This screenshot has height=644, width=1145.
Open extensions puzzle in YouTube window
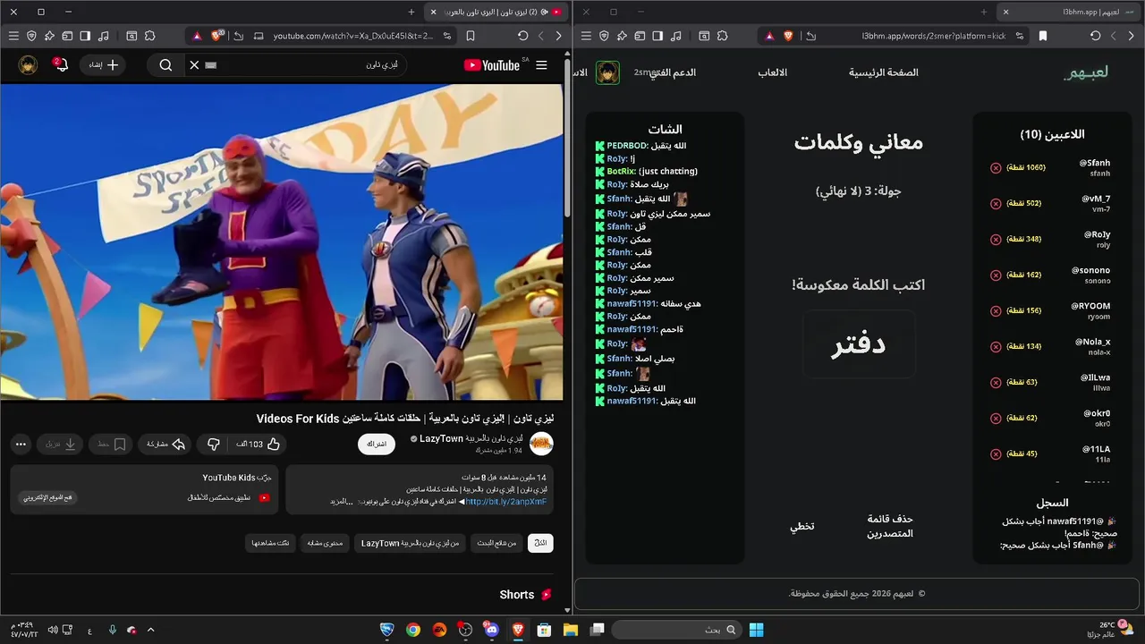(x=149, y=36)
